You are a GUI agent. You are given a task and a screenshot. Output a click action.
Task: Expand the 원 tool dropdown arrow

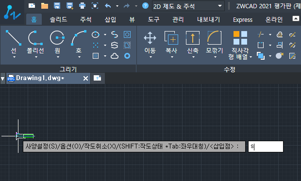(x=58, y=57)
